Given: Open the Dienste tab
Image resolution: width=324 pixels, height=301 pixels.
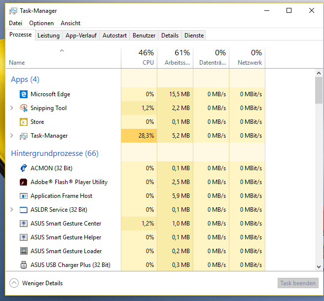Looking at the screenshot, I should click(194, 36).
